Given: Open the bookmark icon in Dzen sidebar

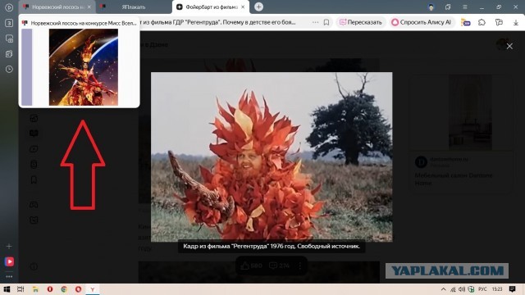Looking at the screenshot, I should pyautogui.click(x=34, y=180).
